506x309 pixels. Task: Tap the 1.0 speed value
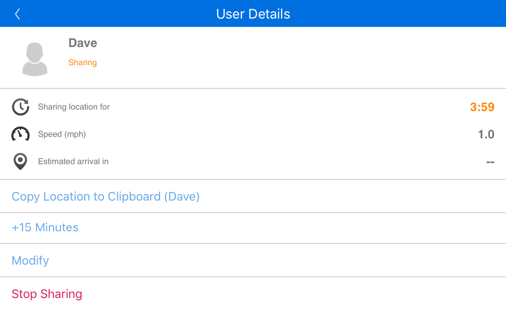486,134
